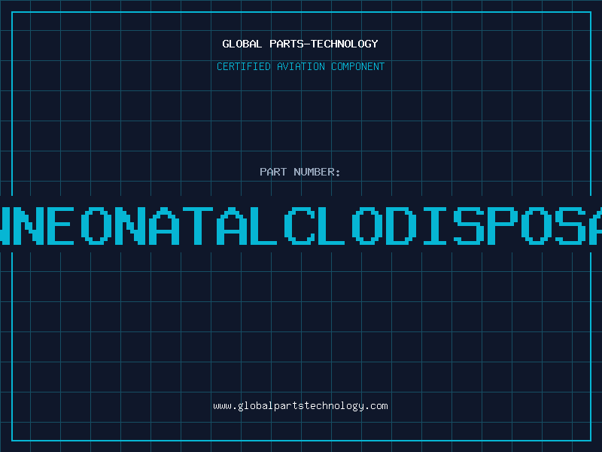
Task: Click the GLOBAL PARTS-TECHNOLOGY heading
Action: (300, 44)
